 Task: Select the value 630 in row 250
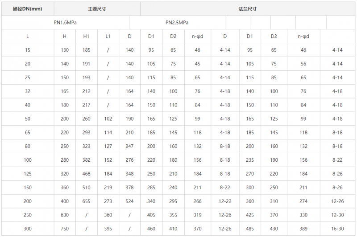click(65, 215)
